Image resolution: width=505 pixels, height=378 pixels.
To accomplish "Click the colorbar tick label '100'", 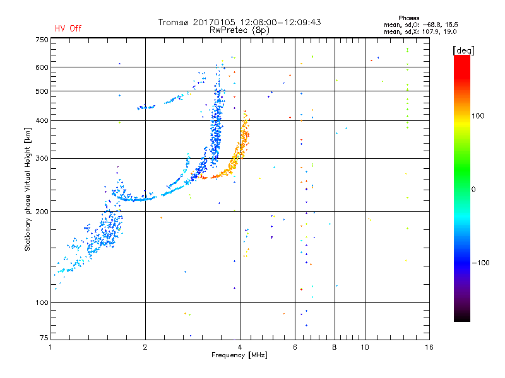I will (x=478, y=116).
